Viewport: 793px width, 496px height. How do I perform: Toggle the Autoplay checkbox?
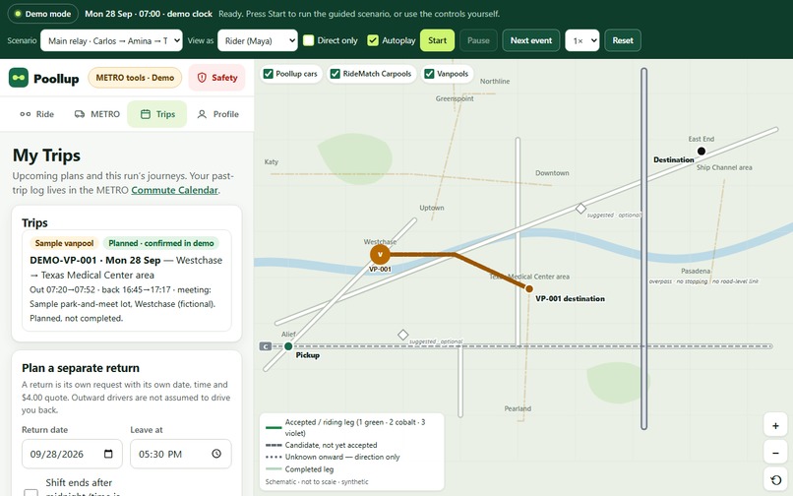pos(373,40)
